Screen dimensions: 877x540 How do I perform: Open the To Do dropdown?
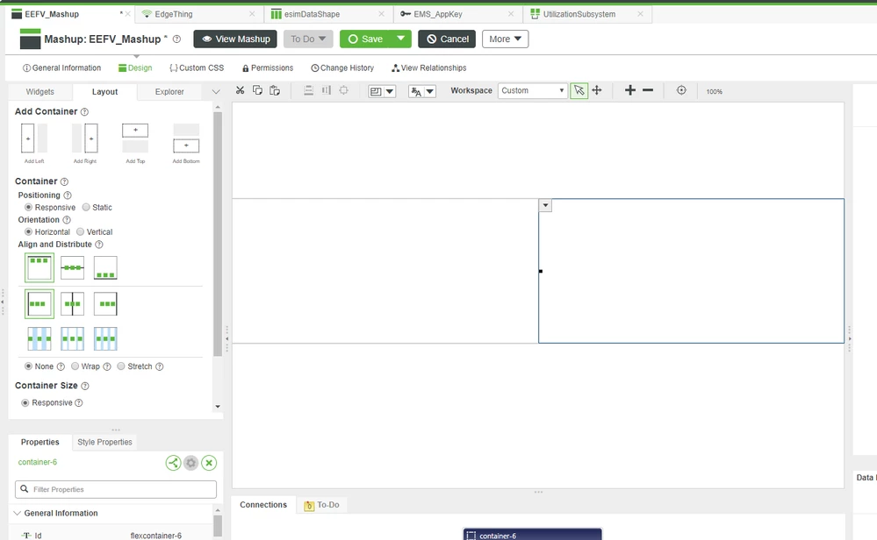tap(308, 39)
